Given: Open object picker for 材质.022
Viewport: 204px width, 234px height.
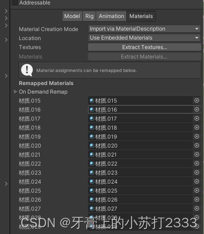Looking at the screenshot, I should 197,163.
